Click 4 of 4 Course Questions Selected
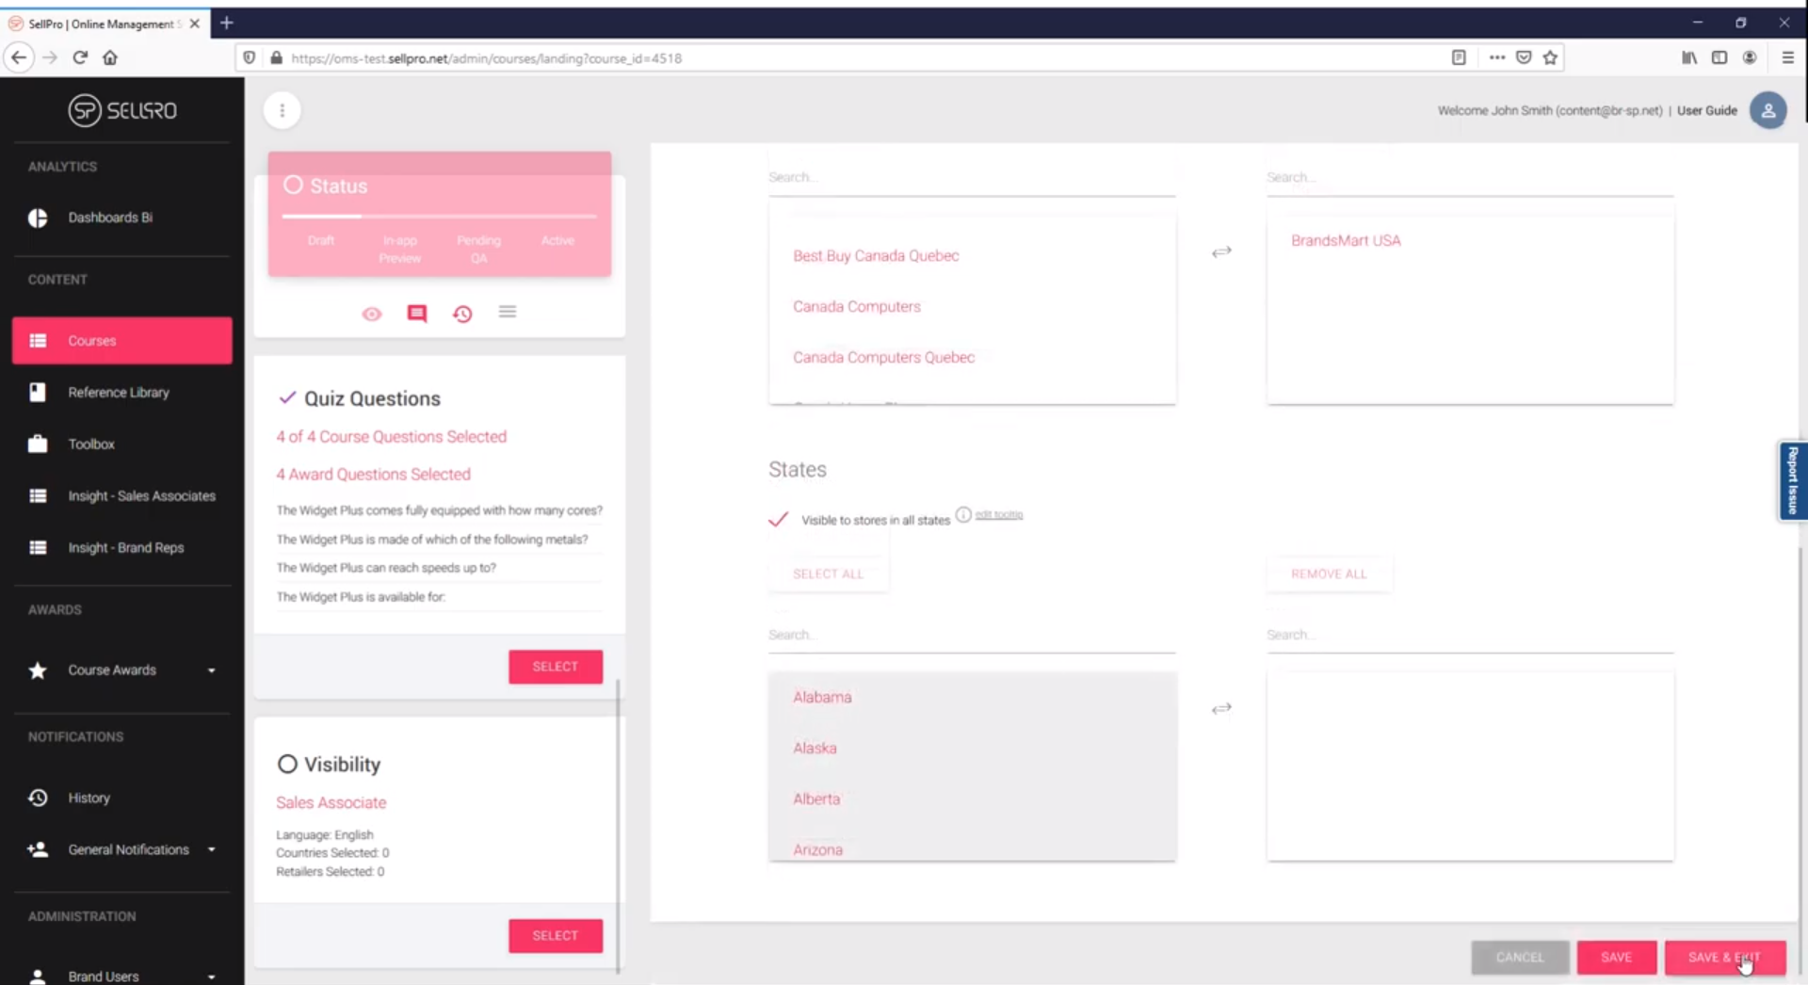1808x985 pixels. coord(391,436)
